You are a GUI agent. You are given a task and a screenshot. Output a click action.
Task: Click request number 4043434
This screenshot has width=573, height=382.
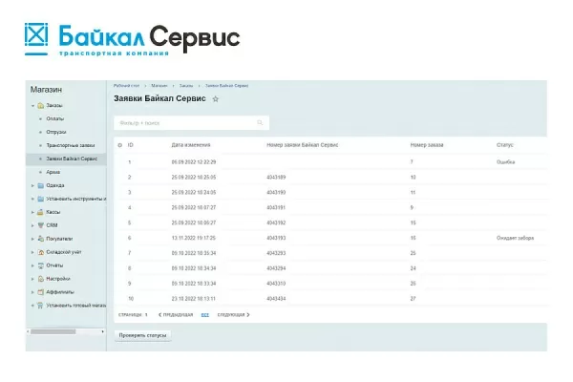tap(276, 299)
